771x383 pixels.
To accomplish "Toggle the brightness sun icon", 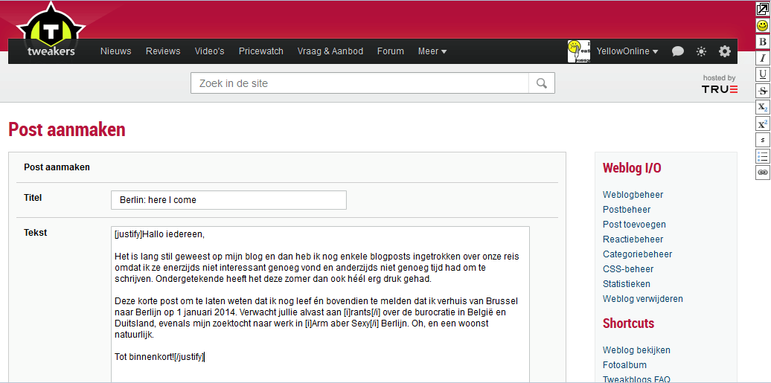I will [701, 51].
